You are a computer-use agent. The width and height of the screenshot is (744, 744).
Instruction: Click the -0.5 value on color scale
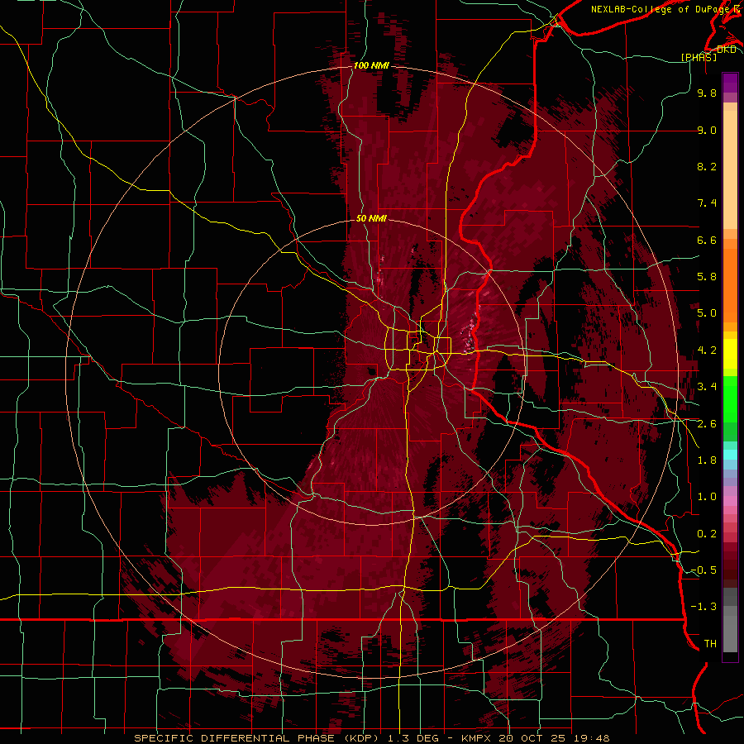[703, 570]
